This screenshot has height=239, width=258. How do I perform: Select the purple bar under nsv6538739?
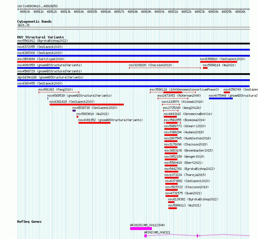[x=74, y=111]
